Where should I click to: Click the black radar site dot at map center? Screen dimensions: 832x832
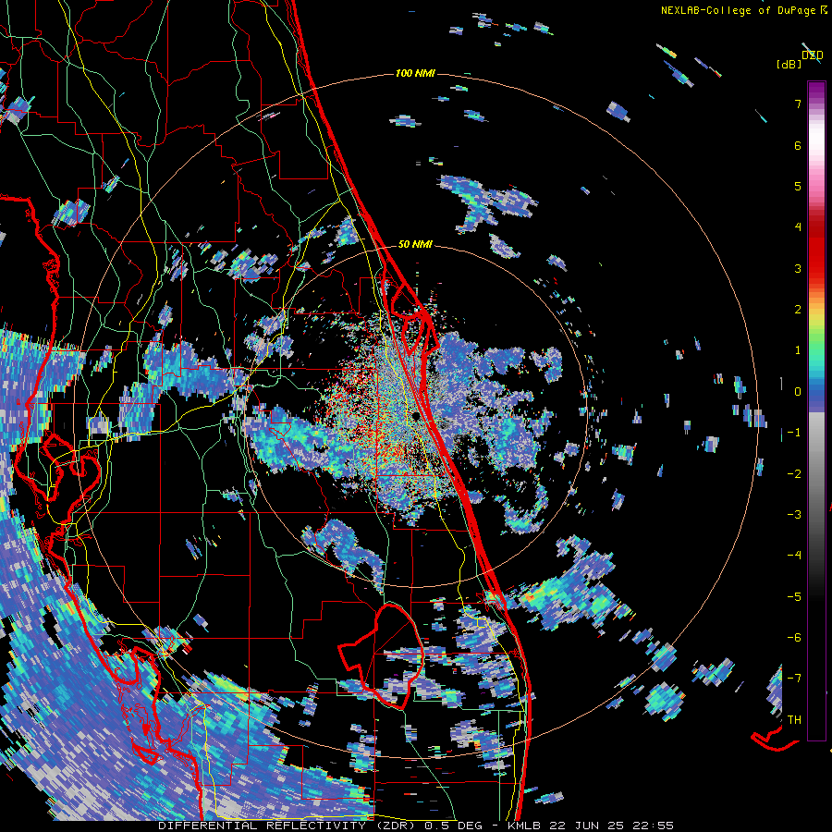pos(415,416)
